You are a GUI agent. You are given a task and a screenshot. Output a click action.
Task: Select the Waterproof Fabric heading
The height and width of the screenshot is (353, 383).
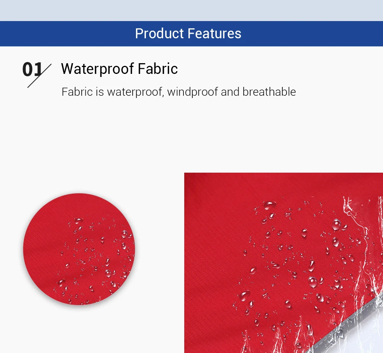pos(119,69)
